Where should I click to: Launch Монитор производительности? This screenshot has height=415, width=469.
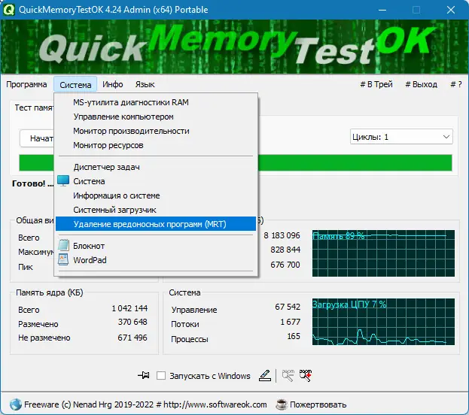(156, 131)
